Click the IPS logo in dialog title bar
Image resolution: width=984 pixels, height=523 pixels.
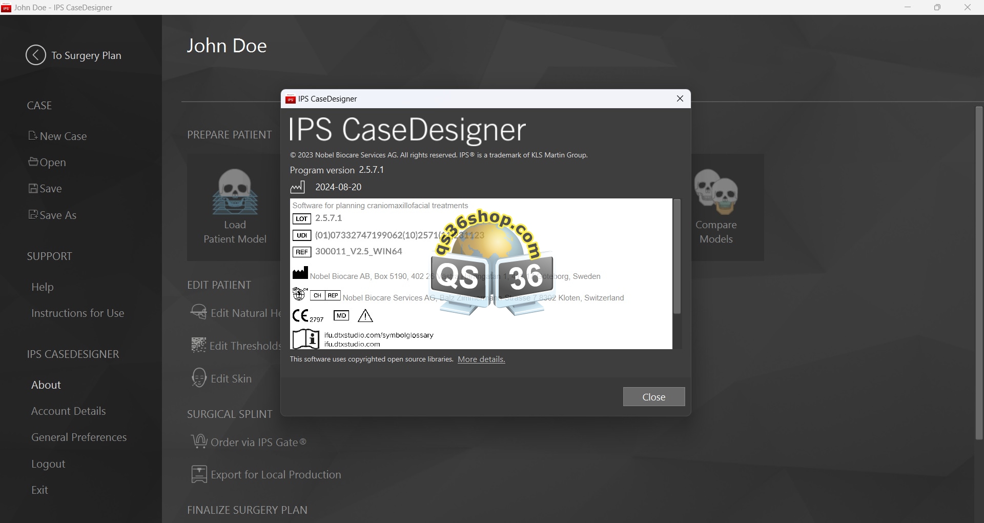(x=291, y=99)
